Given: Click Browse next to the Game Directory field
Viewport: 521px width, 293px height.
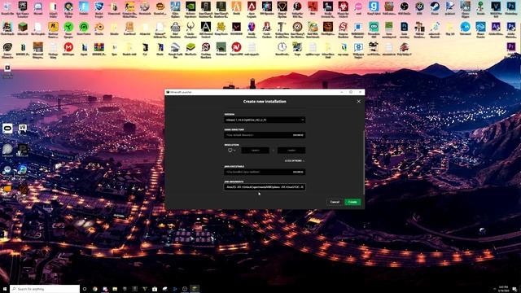Looking at the screenshot, I should [x=298, y=135].
